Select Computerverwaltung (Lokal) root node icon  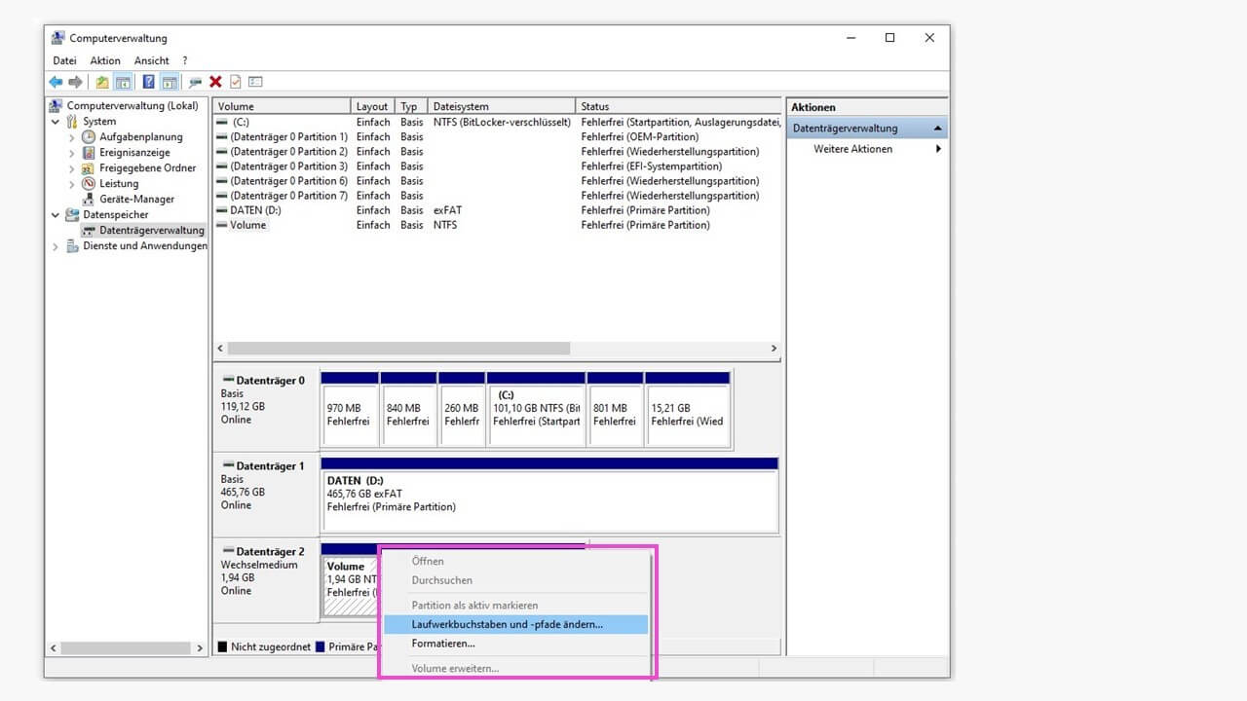[57, 105]
